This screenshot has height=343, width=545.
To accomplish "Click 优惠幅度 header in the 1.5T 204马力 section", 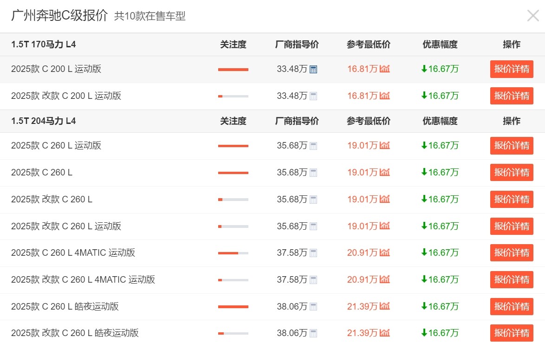I will pos(440,121).
